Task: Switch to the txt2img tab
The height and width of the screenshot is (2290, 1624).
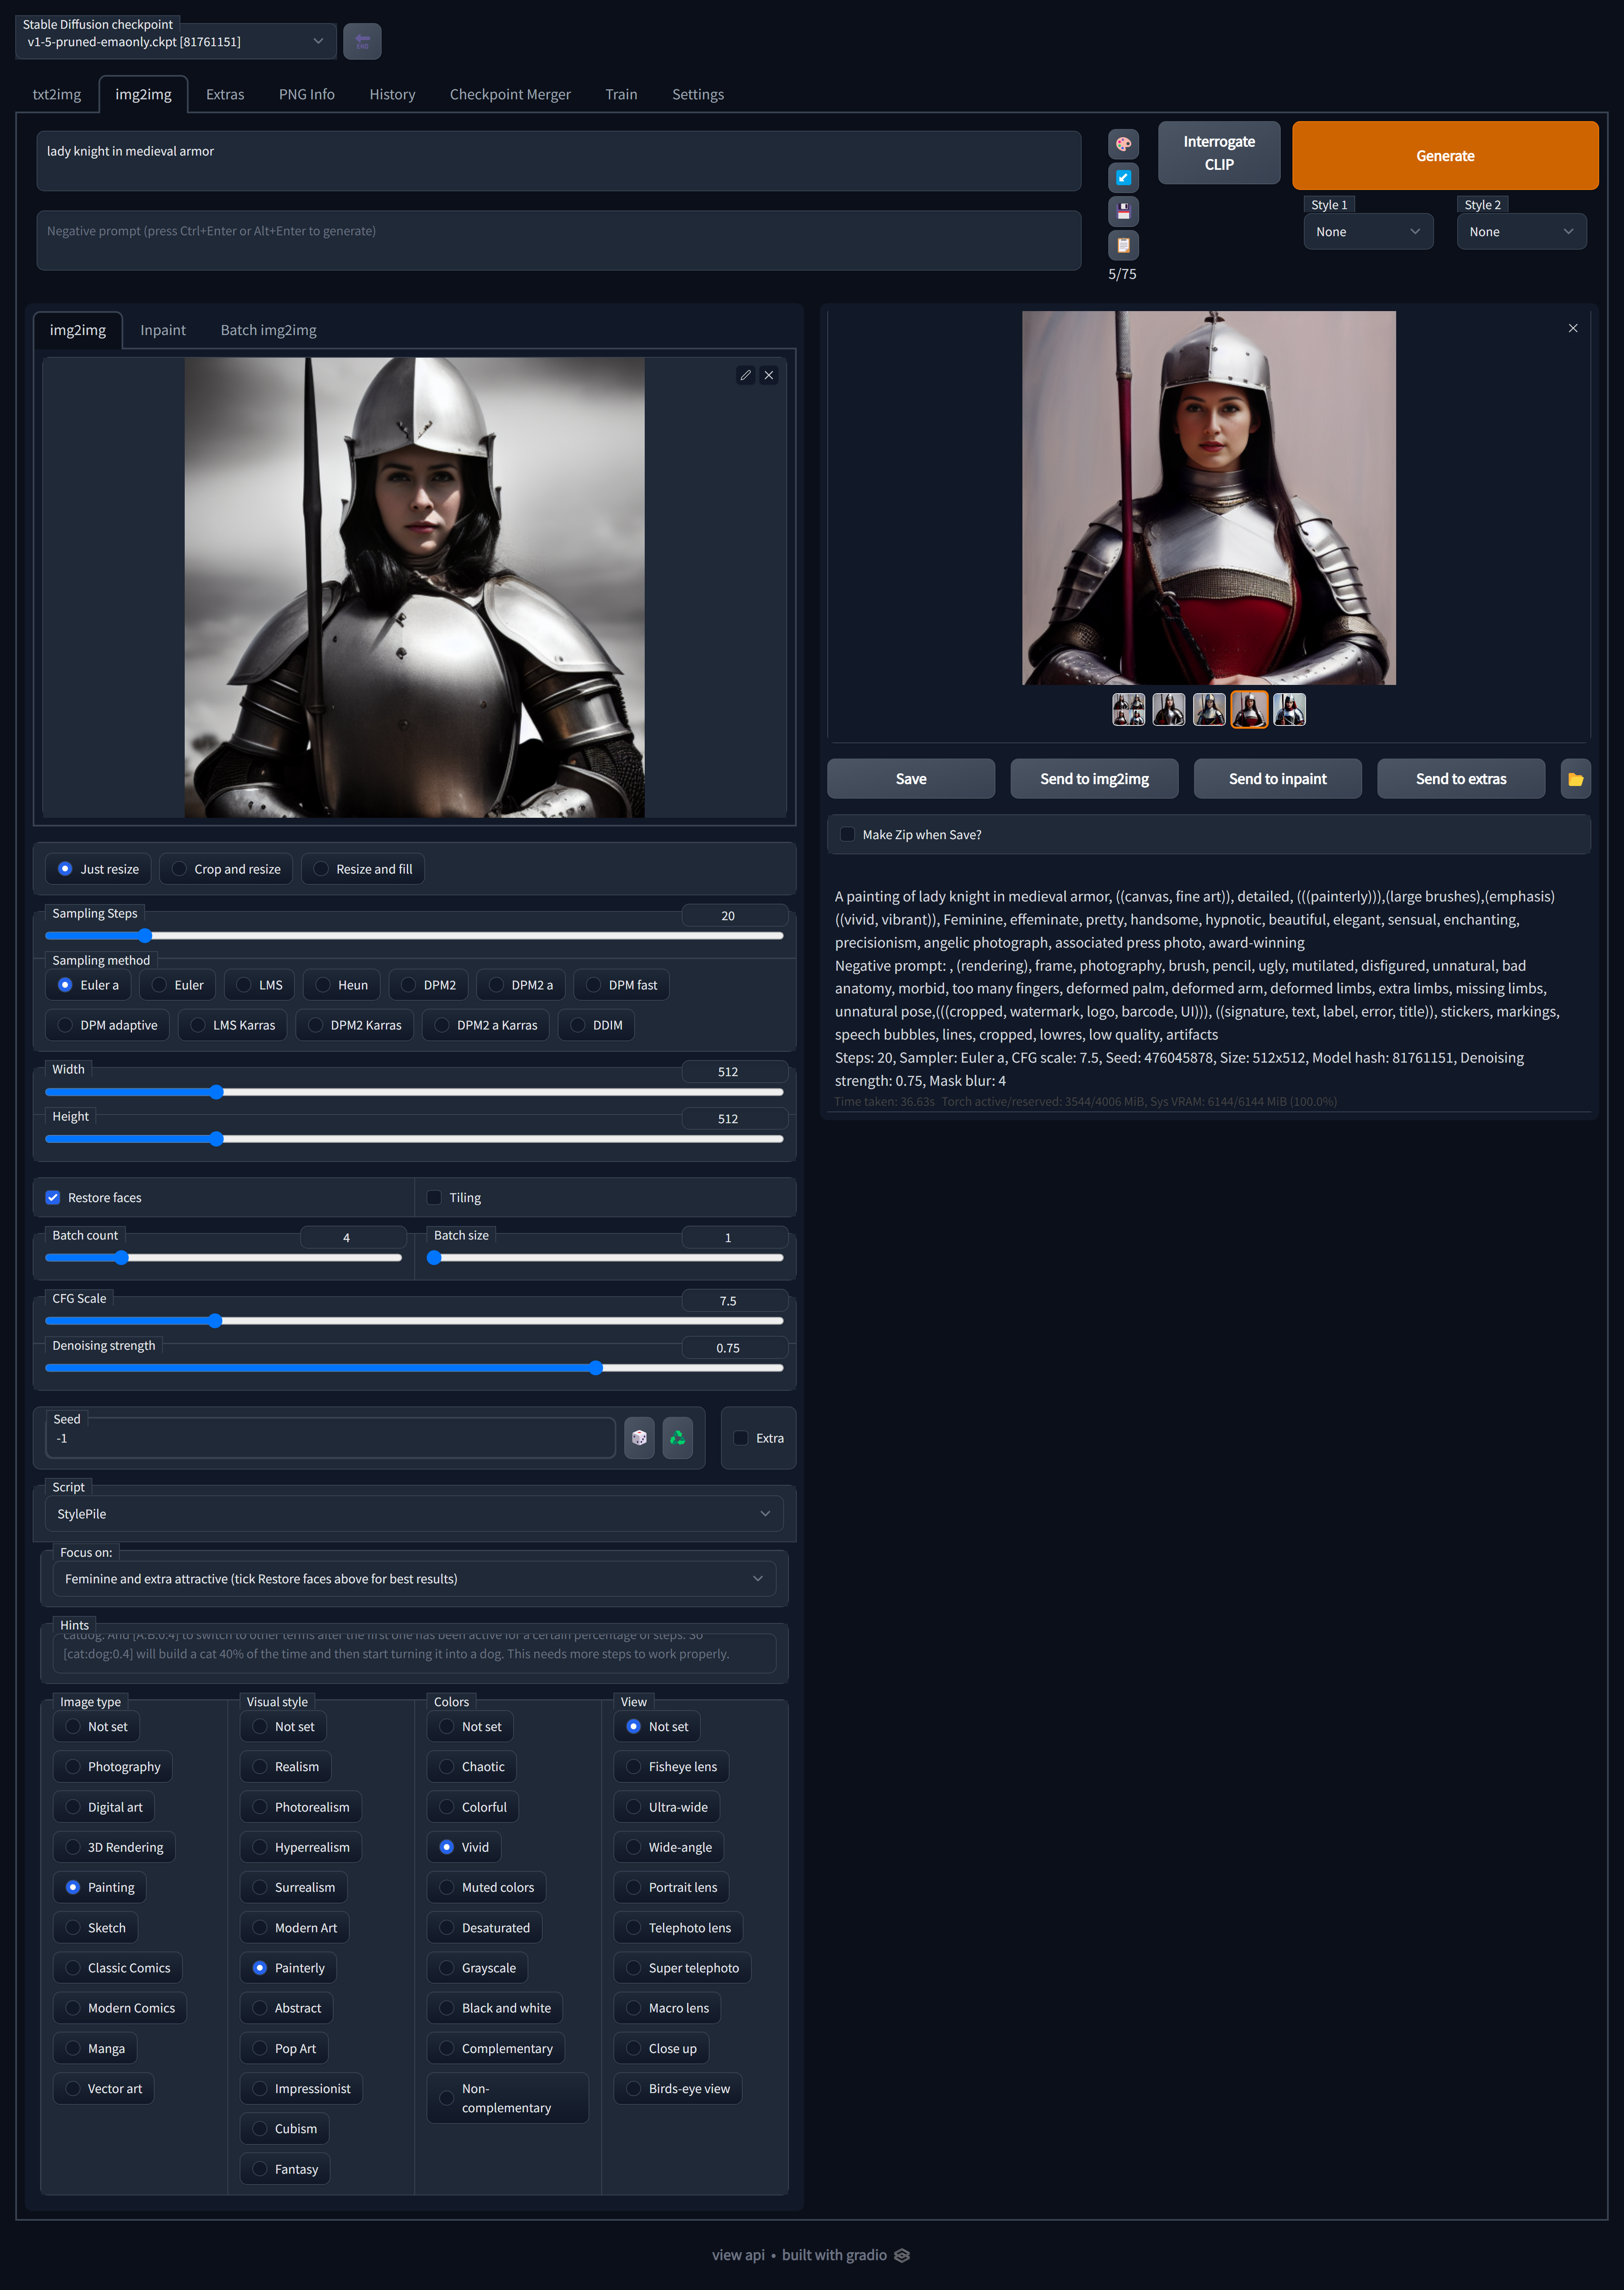Action: coord(57,94)
